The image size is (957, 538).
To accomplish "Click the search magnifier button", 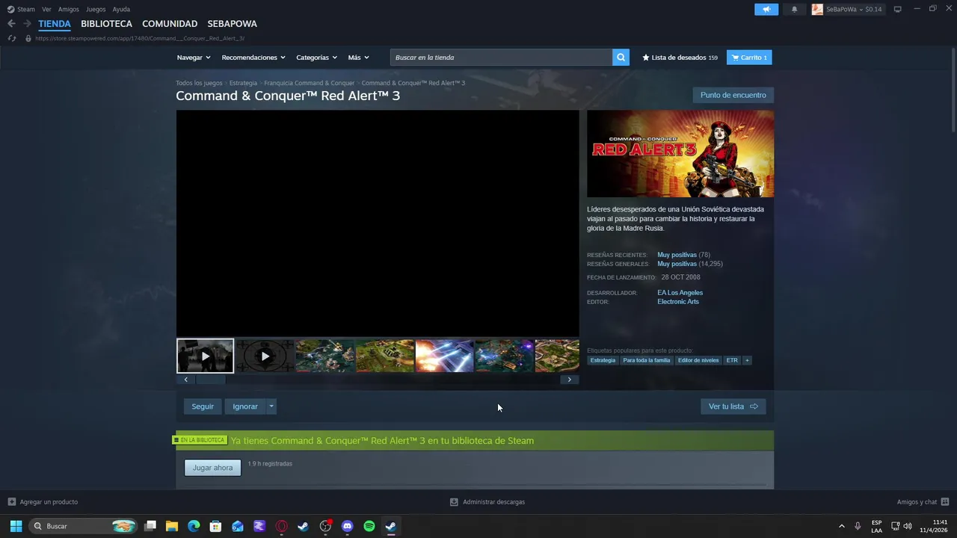I will 621,58.
